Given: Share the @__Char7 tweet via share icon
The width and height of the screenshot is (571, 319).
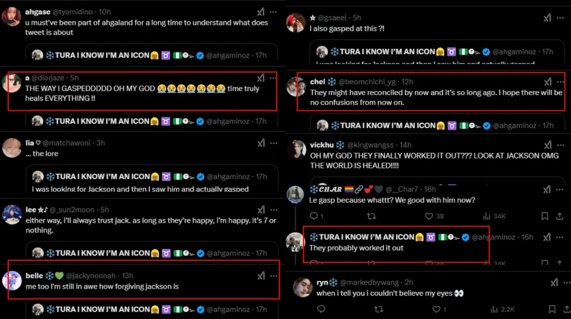Looking at the screenshot, I should (x=560, y=216).
